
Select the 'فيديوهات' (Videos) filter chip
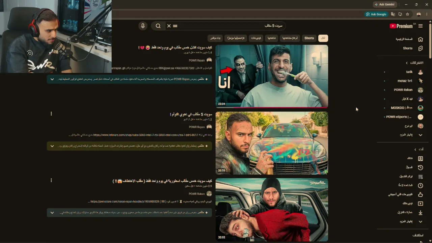tap(256, 38)
